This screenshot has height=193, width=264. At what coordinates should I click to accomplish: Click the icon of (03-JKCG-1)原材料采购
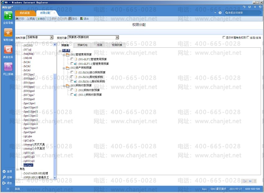(x=75, y=81)
